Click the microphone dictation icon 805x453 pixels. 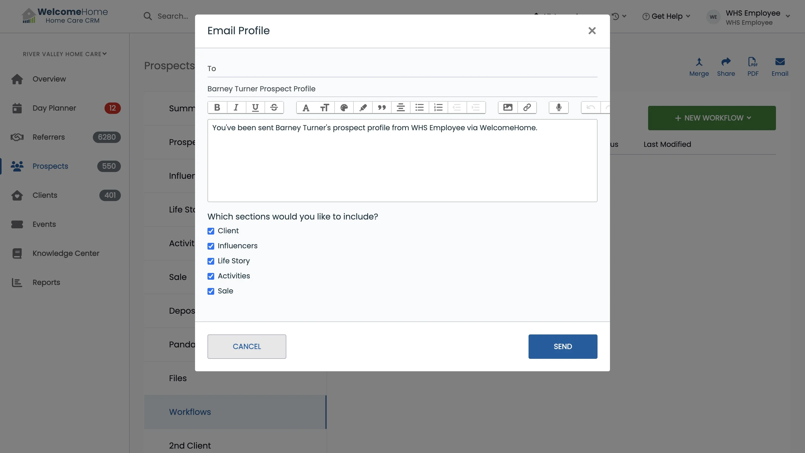[x=559, y=108]
